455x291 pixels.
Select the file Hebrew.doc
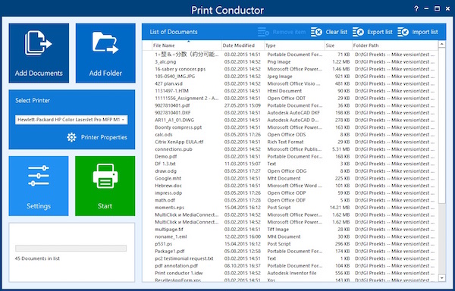coord(168,186)
